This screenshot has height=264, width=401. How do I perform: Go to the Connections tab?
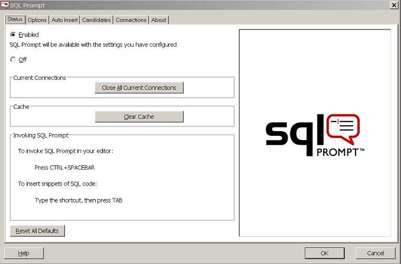[131, 20]
